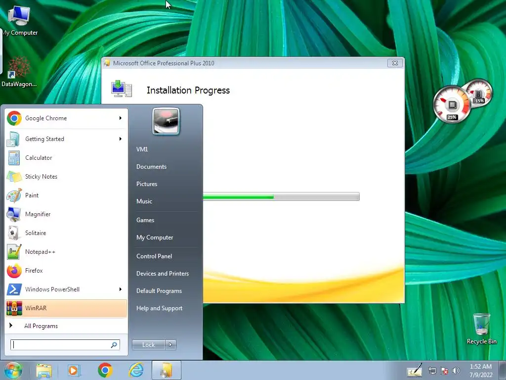This screenshot has width=506, height=380.
Task: Open Windows Media Player from taskbar
Action: click(74, 370)
